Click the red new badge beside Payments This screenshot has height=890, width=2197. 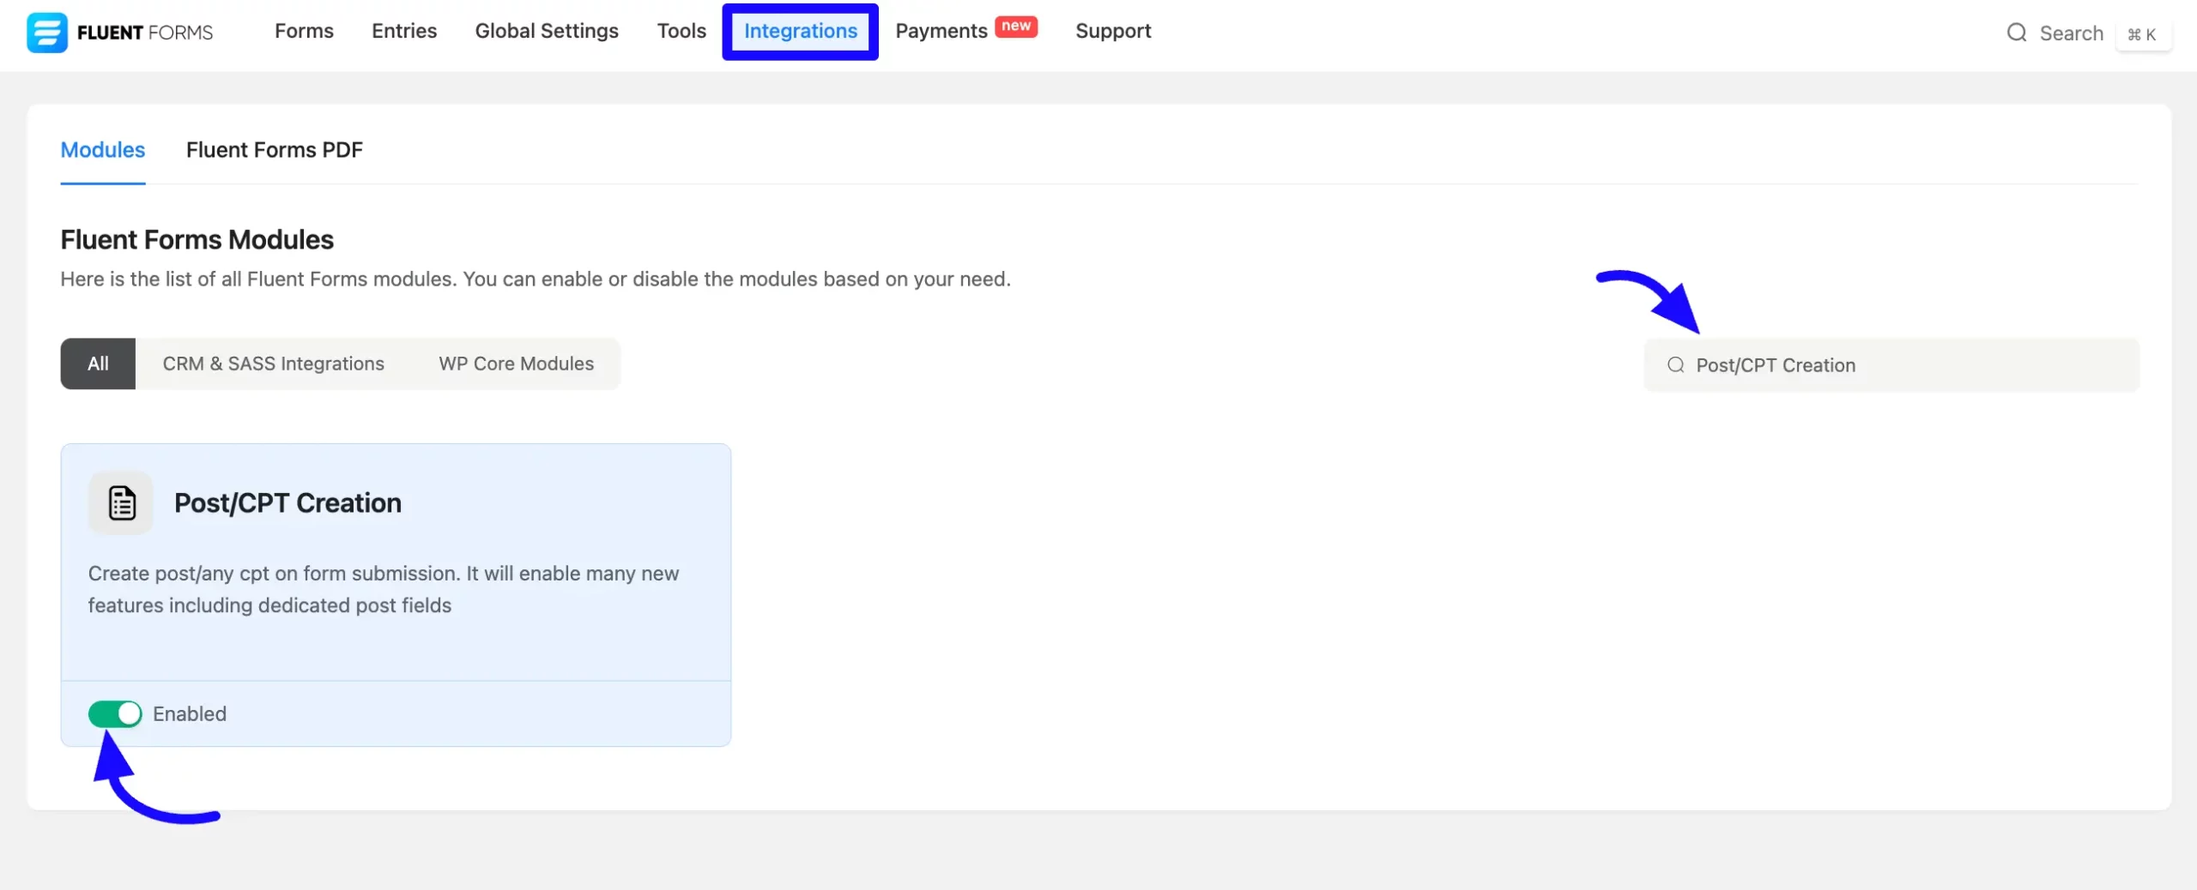click(1016, 27)
